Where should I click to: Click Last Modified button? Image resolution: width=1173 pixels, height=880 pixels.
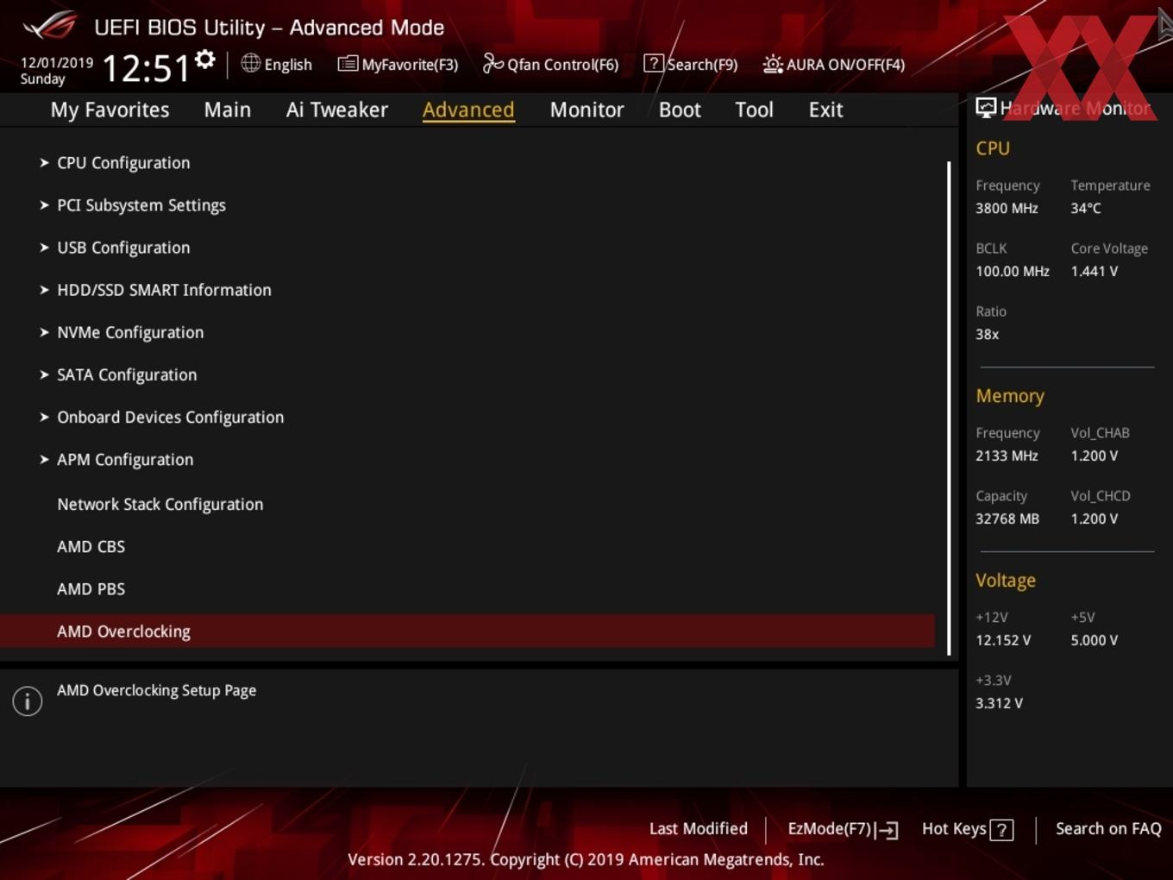(x=699, y=828)
